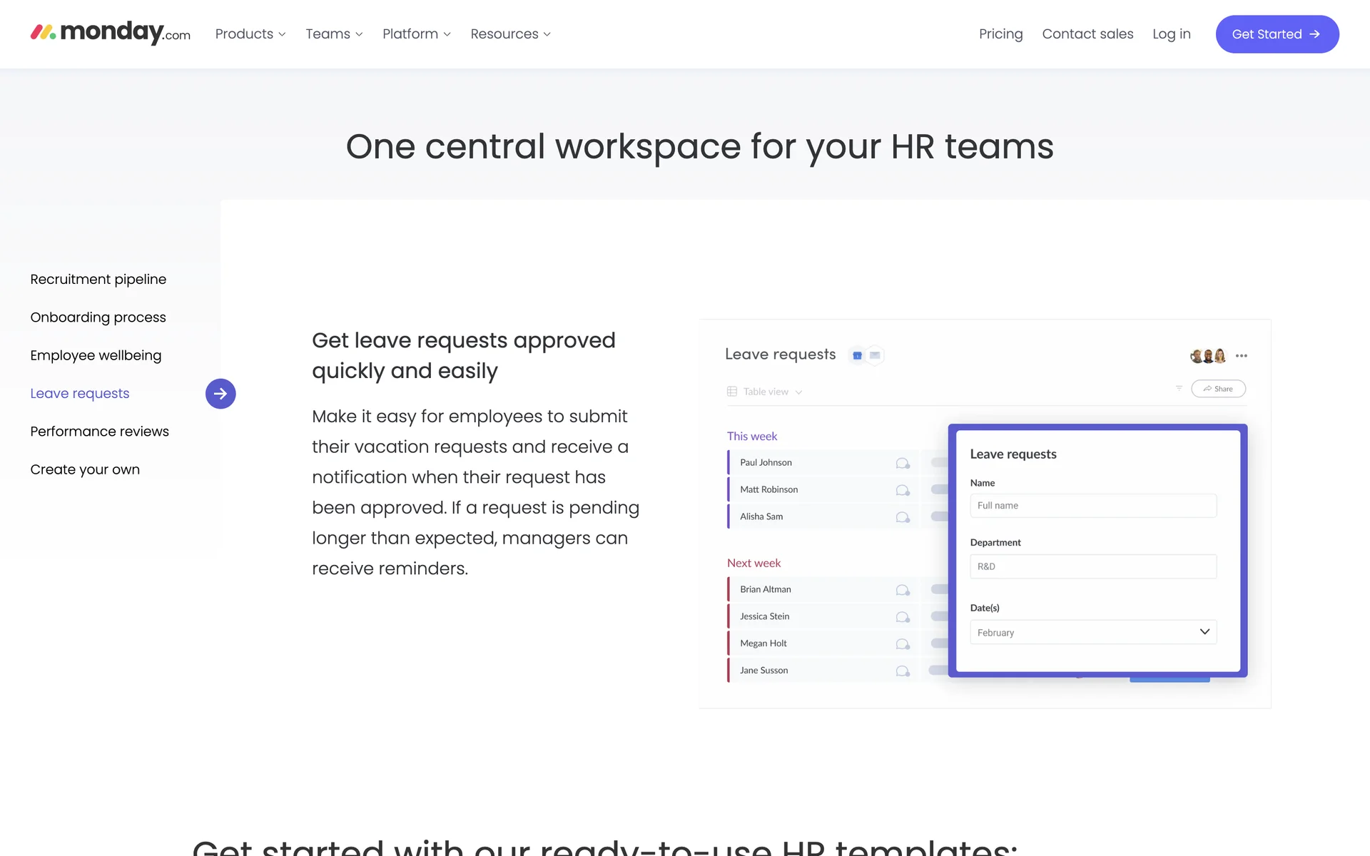Select the Recruitment pipeline tab

[98, 280]
